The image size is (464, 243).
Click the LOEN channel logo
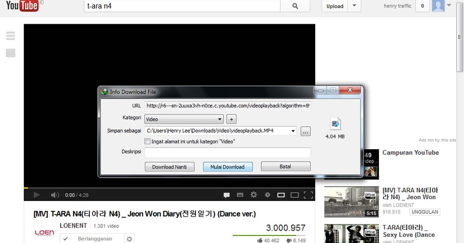[44, 233]
